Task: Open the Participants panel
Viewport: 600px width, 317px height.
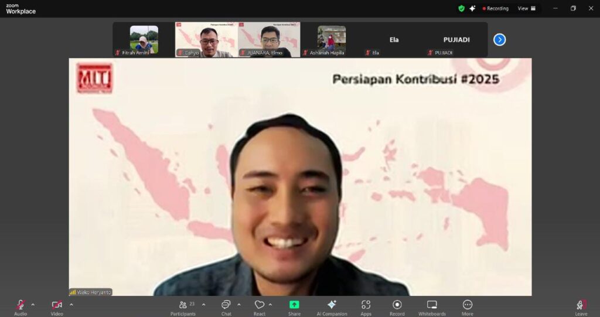Action: pos(183,306)
